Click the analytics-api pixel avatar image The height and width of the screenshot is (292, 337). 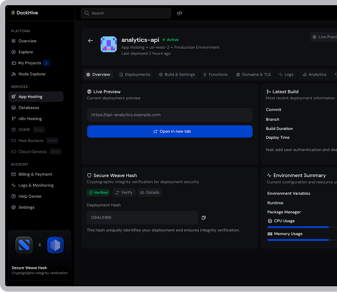coord(108,45)
